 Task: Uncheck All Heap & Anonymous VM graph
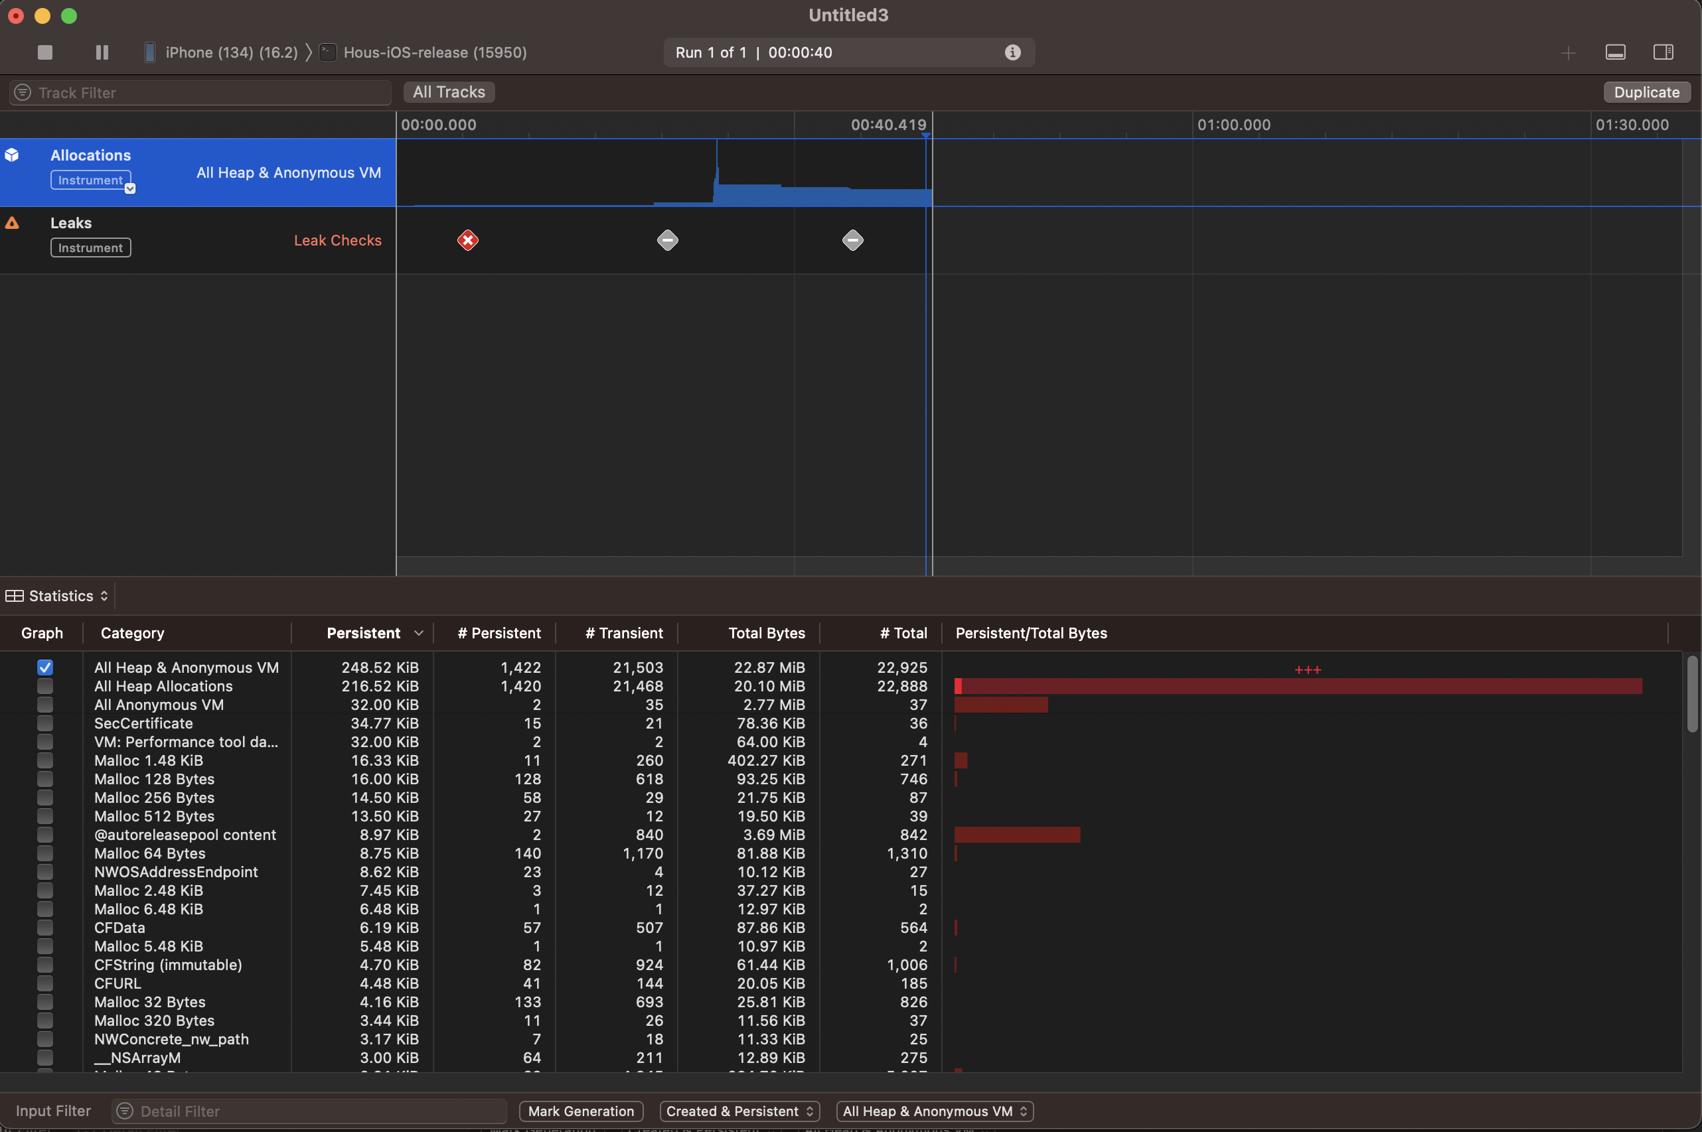44,667
